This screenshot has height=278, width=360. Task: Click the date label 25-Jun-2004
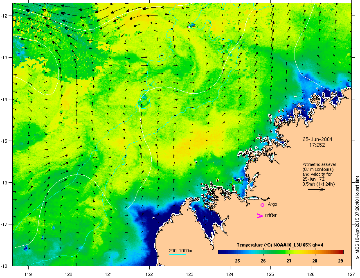[x=317, y=139]
